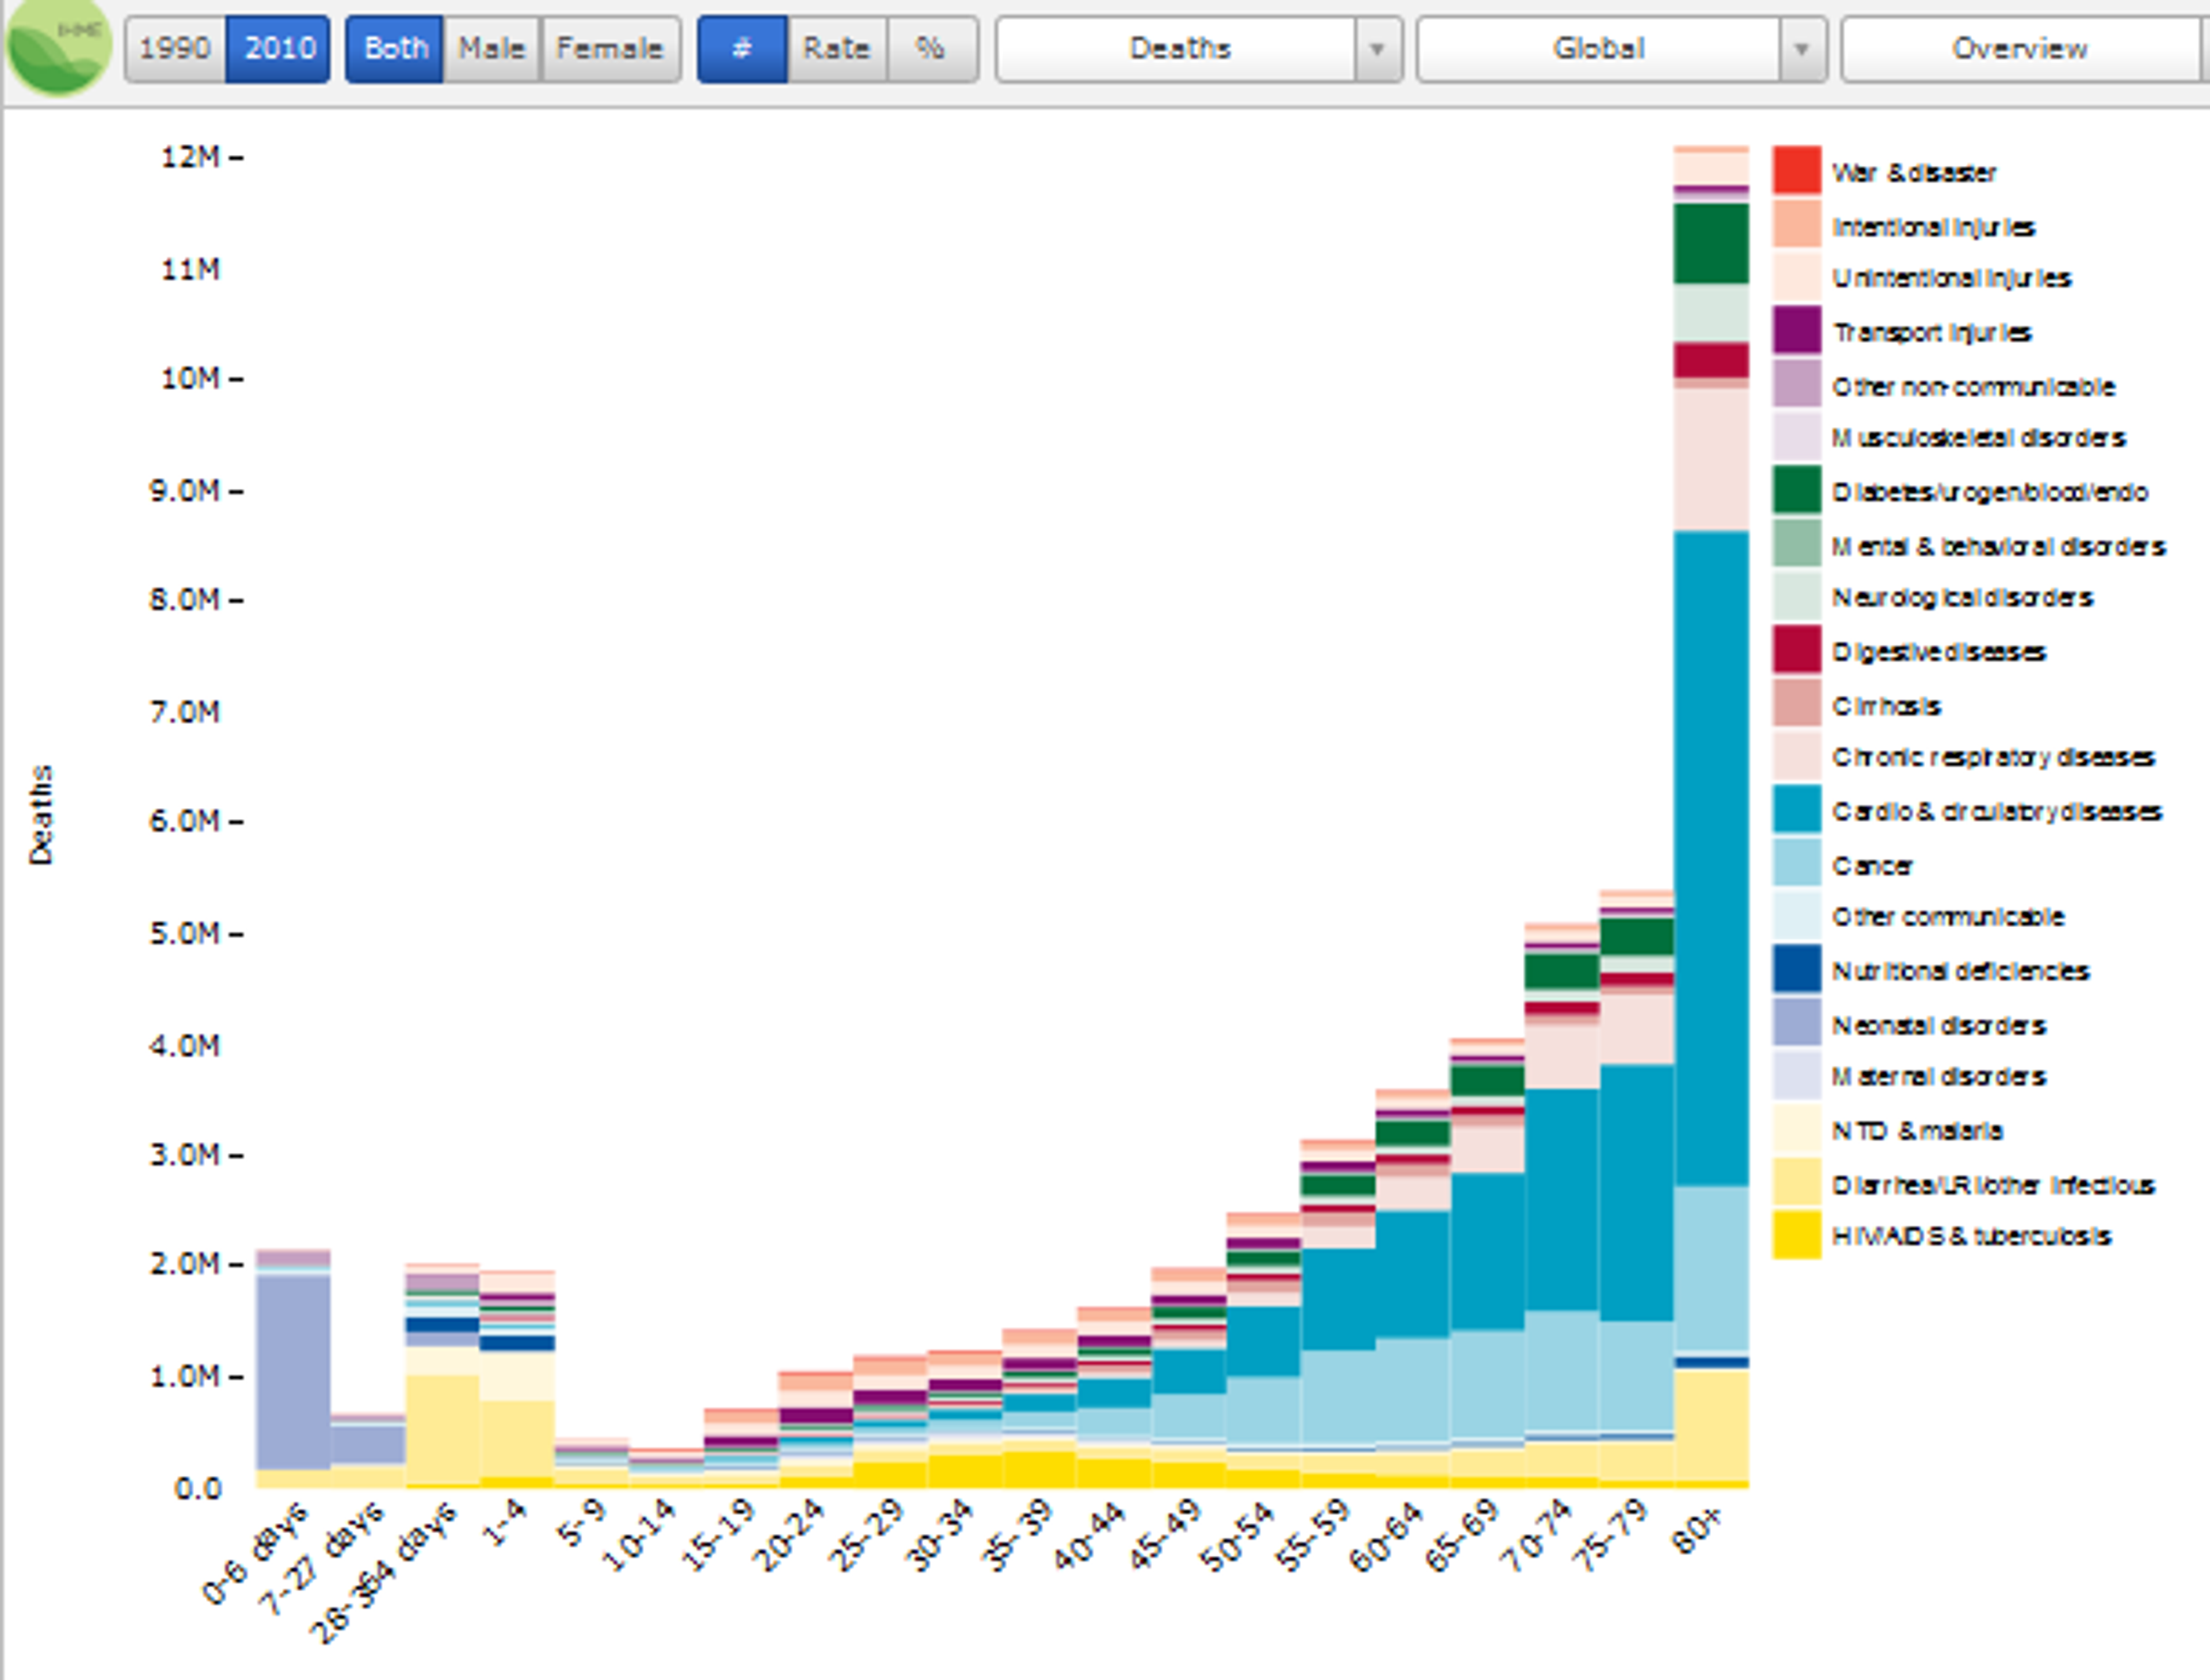Click Diabetes/urogen/blood/endo green legend swatch
Viewport: 2210px width, 1680px height.
(x=1796, y=490)
